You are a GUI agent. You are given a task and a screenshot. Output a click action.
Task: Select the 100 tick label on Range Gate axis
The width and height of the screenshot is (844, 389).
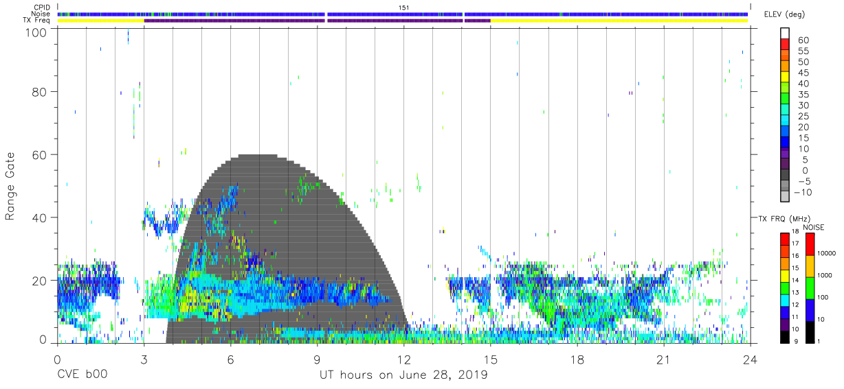(x=36, y=32)
